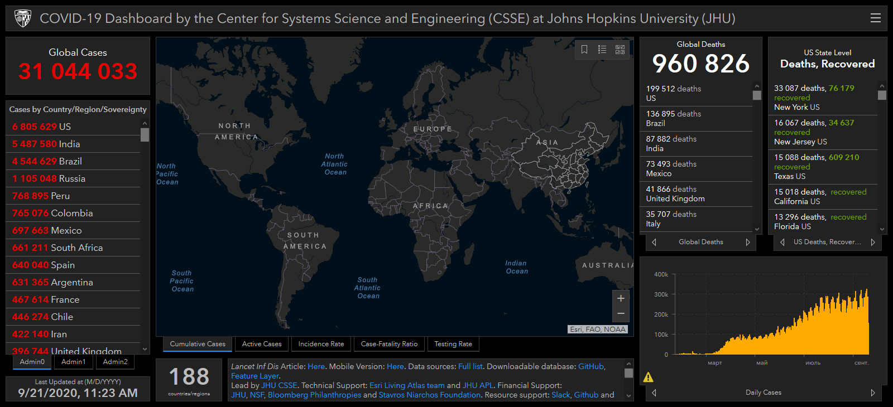Click info text scroll-down arrow
Image resolution: width=893 pixels, height=407 pixels.
point(628,396)
